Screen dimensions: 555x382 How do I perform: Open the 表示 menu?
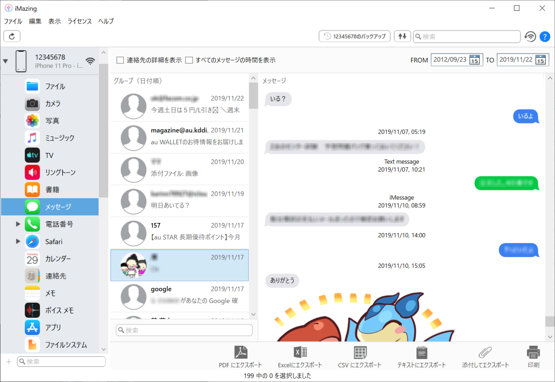(54, 21)
